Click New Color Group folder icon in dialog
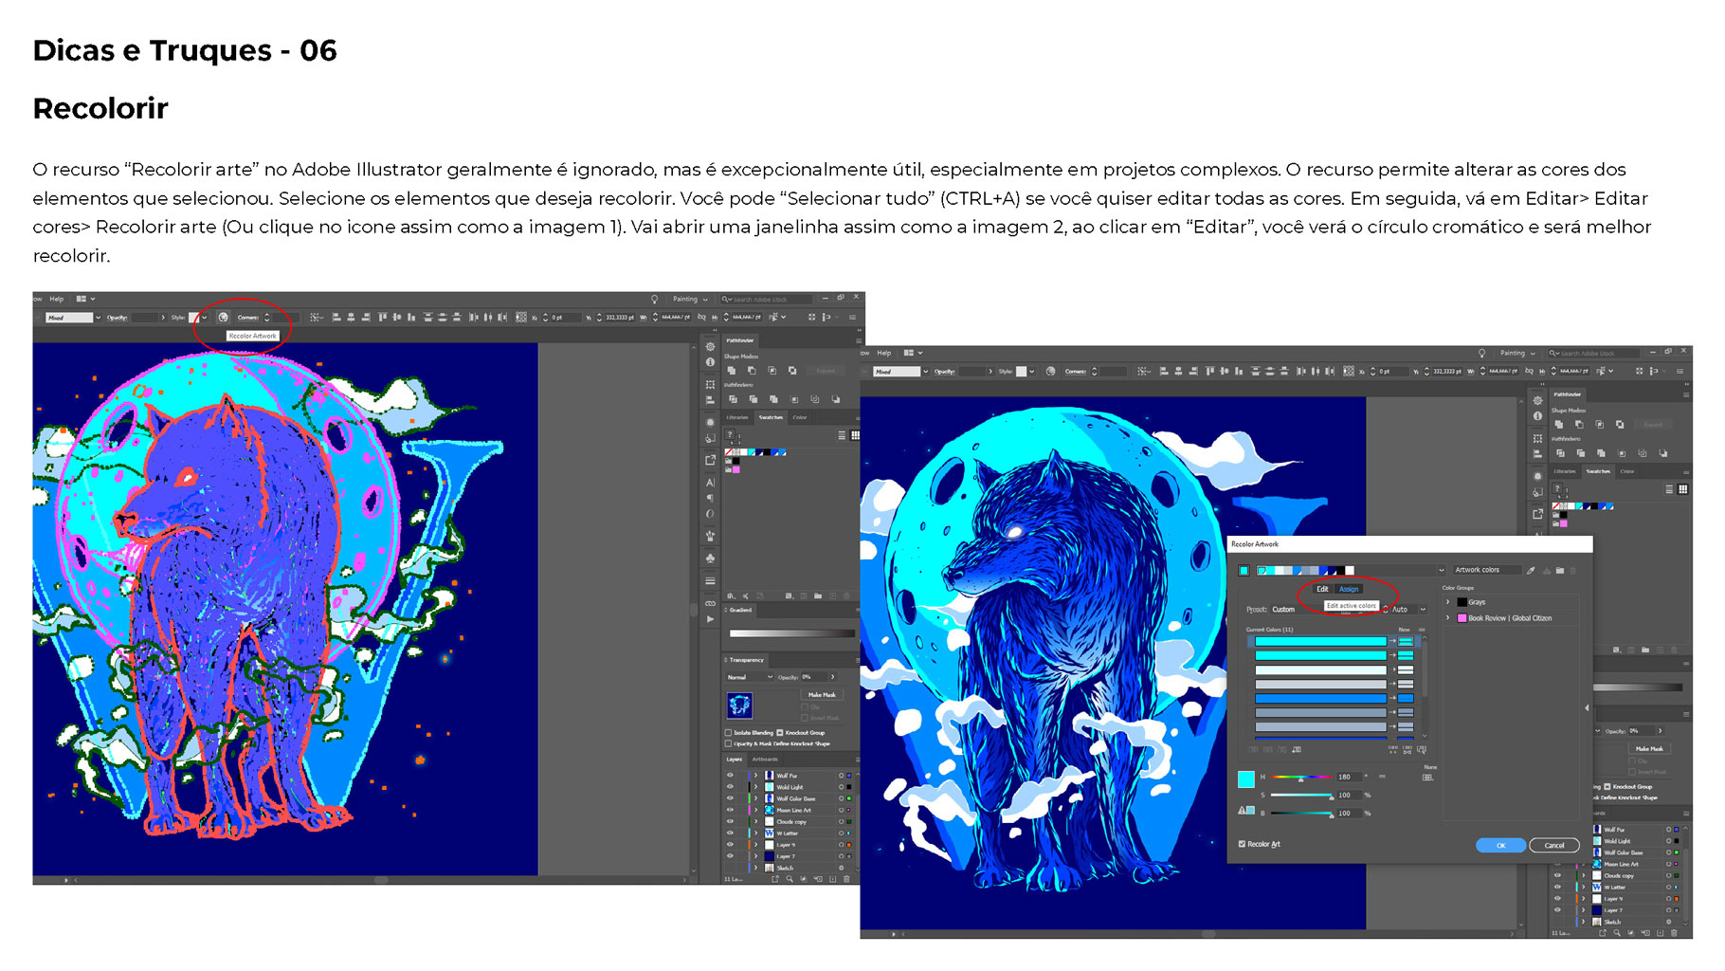Viewport: 1725px width, 971px height. pos(1560,570)
